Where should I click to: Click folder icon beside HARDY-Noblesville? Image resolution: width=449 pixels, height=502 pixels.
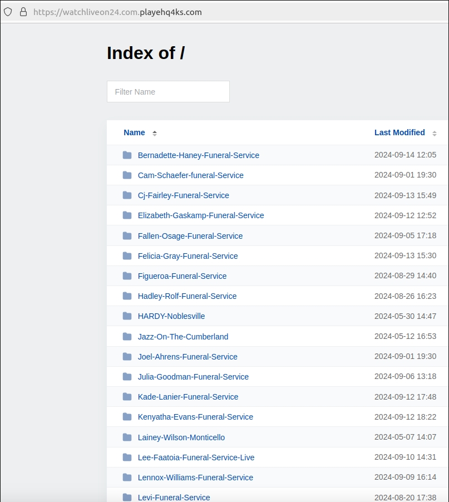pyautogui.click(x=127, y=316)
